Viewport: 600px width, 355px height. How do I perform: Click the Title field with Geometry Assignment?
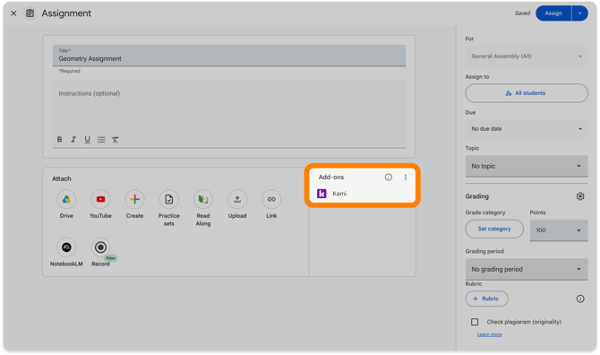[x=229, y=56]
